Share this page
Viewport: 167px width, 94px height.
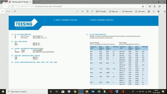(x=159, y=6)
